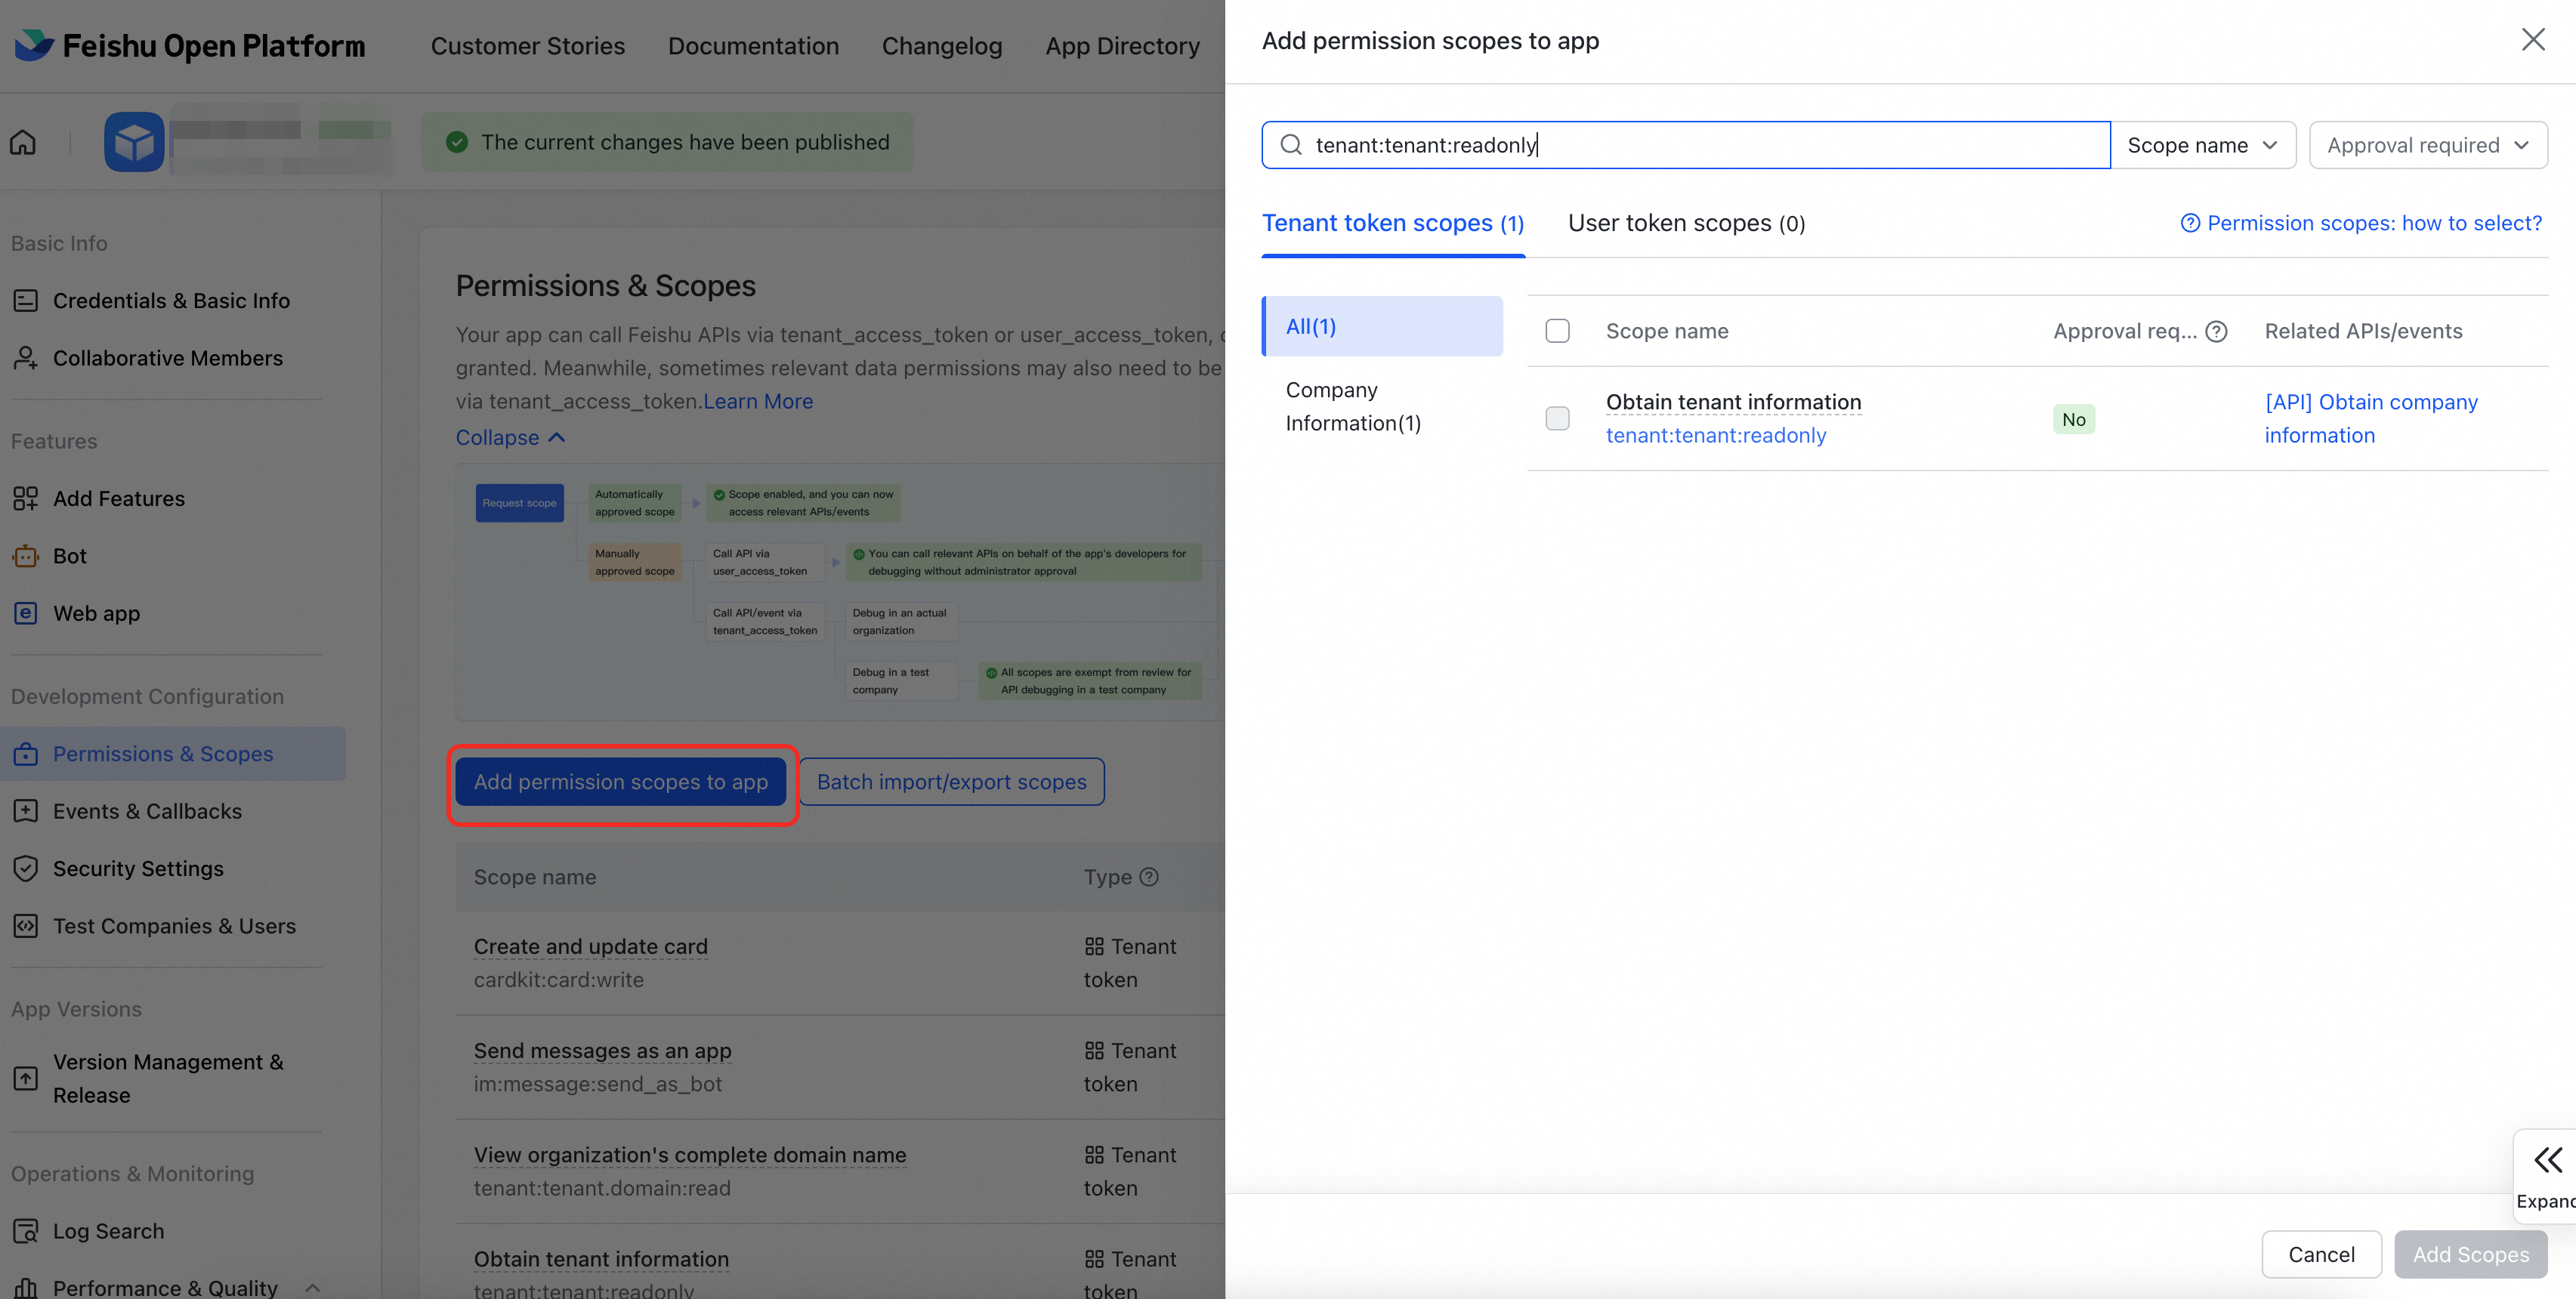Image resolution: width=2576 pixels, height=1299 pixels.
Task: Click the double-chevron Expand icon
Action: click(2547, 1160)
